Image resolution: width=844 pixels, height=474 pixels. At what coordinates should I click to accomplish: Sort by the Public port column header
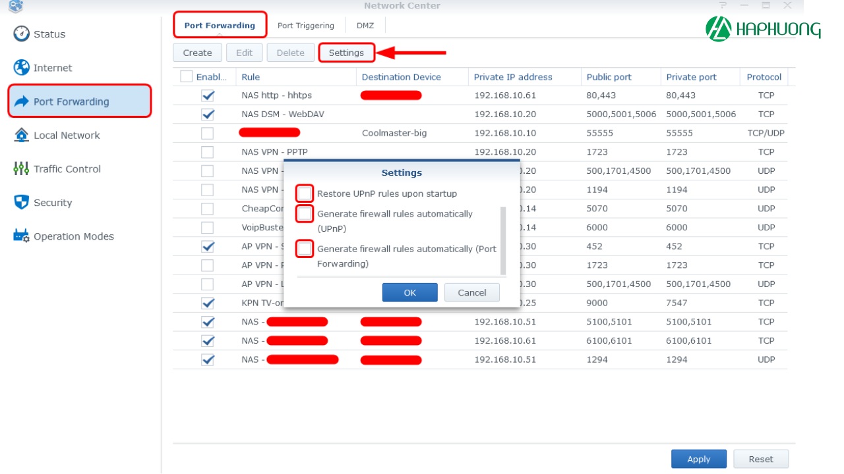click(621, 77)
